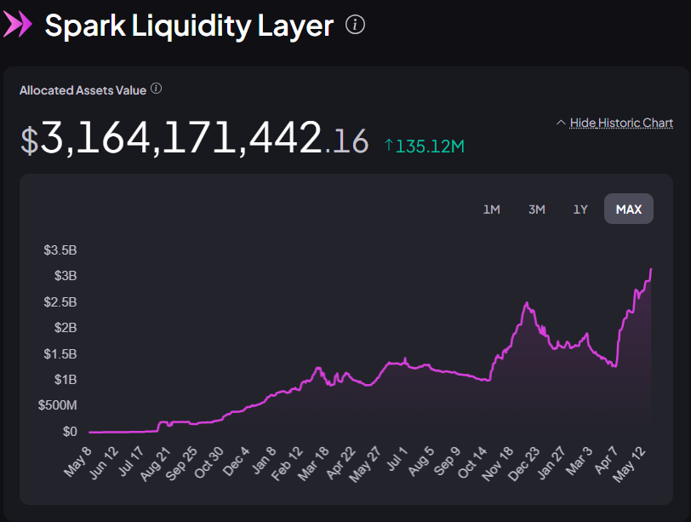
Task: Click the Jul 1 x-axis date label
Action: [x=397, y=458]
